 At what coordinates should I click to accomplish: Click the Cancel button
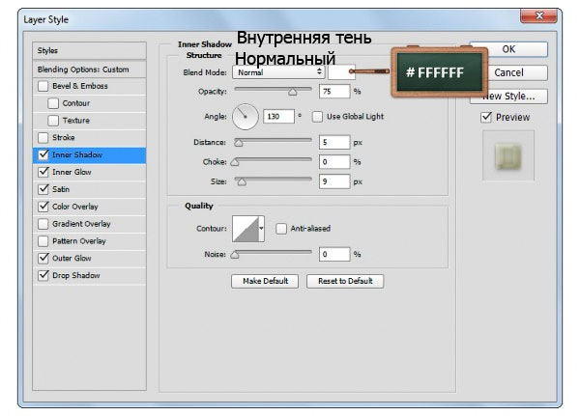click(509, 72)
